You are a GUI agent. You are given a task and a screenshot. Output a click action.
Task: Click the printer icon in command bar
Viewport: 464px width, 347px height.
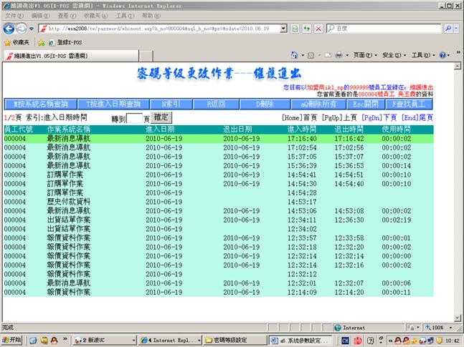coord(338,55)
